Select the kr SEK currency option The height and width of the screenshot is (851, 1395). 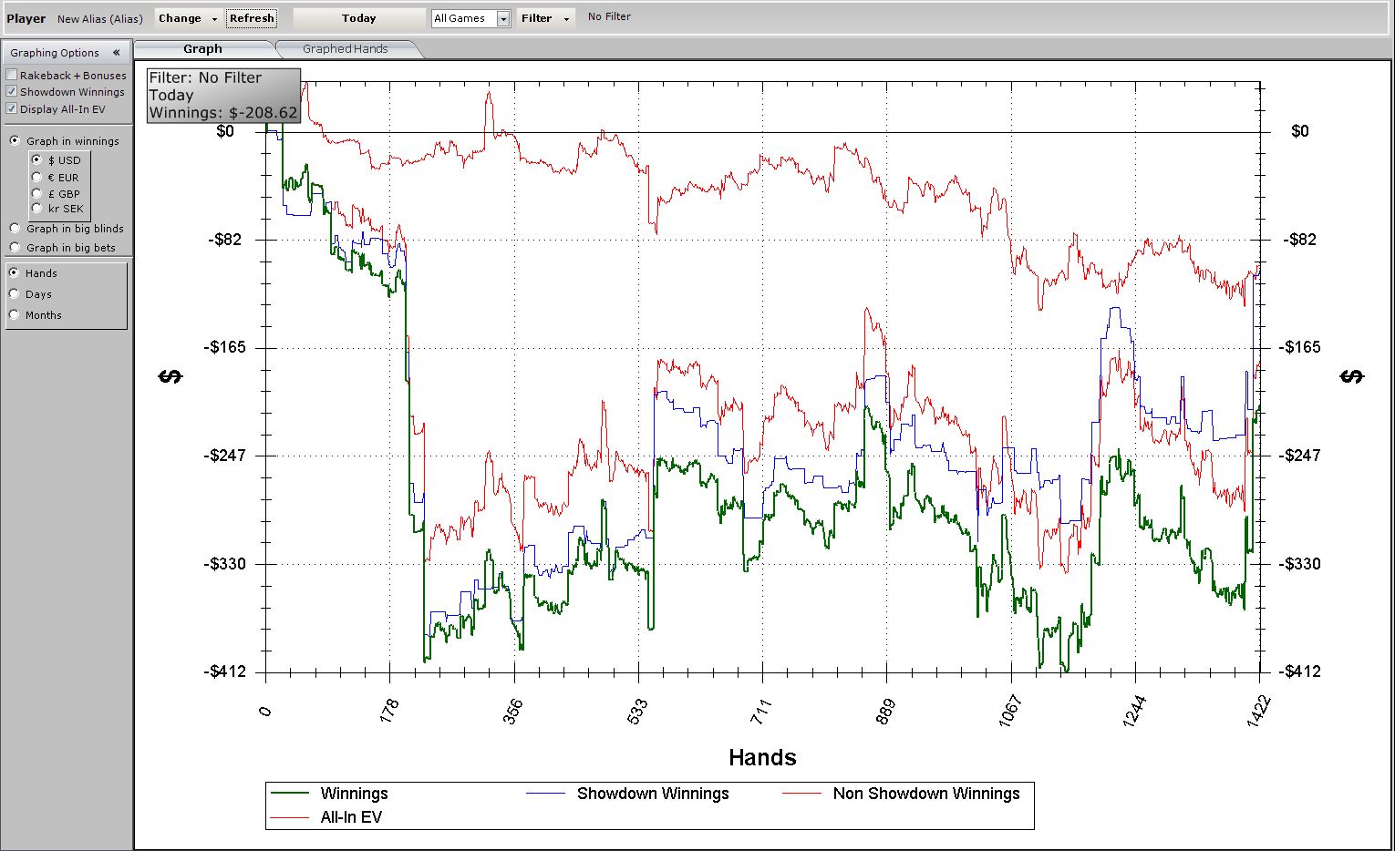tap(37, 209)
